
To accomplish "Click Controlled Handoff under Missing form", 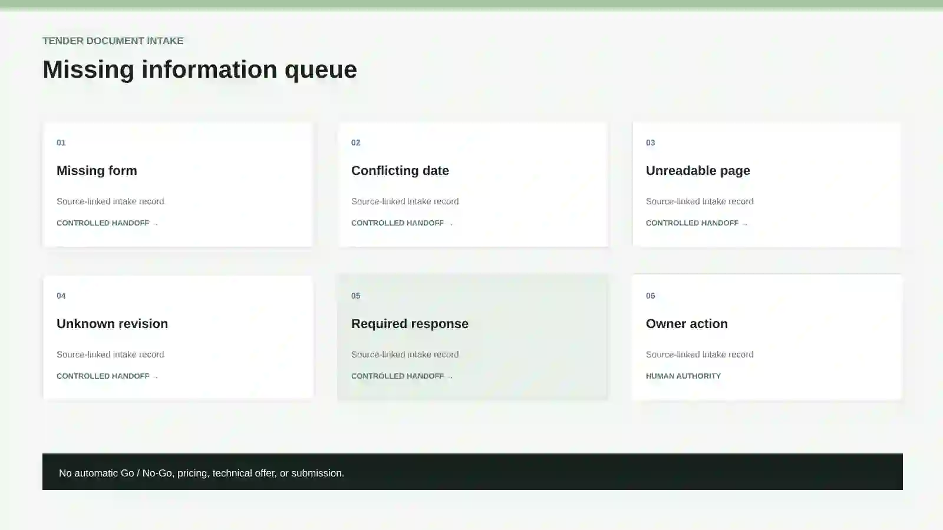I will (107, 223).
